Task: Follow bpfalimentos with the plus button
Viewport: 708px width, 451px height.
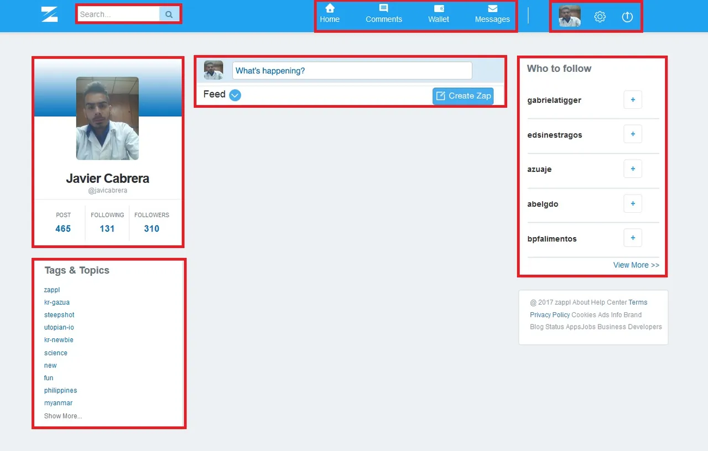Action: pos(633,238)
